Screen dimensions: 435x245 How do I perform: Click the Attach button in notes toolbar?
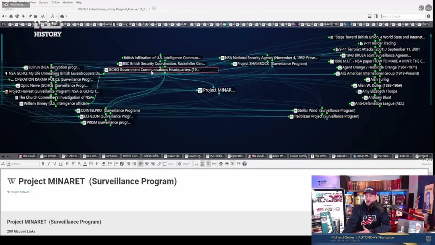point(184,164)
